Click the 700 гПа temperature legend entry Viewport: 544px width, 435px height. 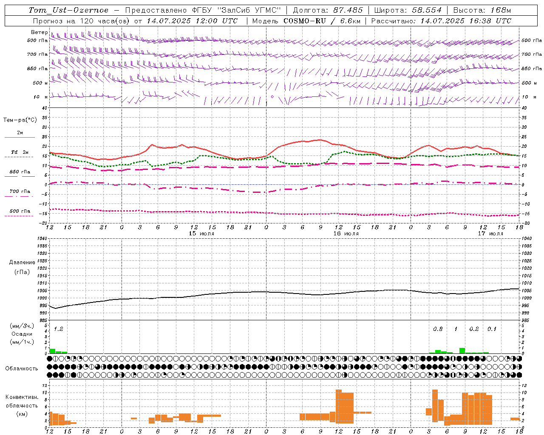tap(20, 193)
